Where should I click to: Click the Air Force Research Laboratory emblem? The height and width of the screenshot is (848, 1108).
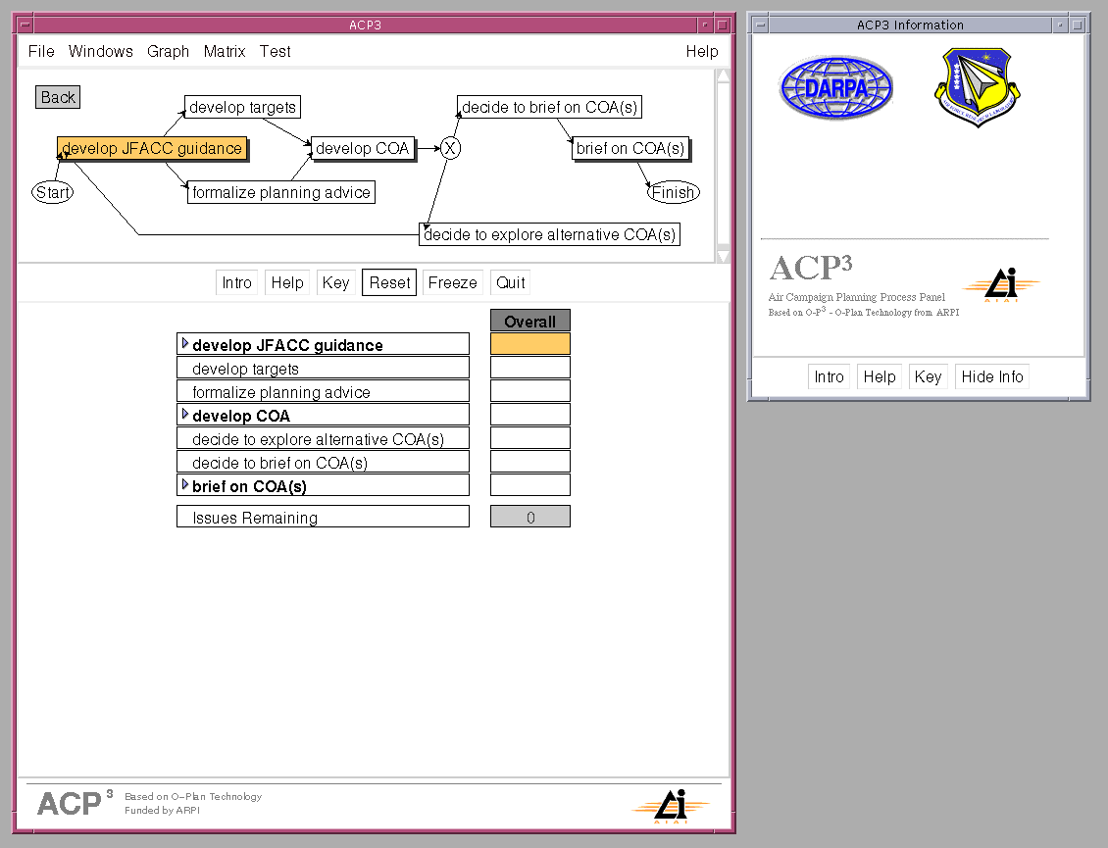pyautogui.click(x=977, y=88)
